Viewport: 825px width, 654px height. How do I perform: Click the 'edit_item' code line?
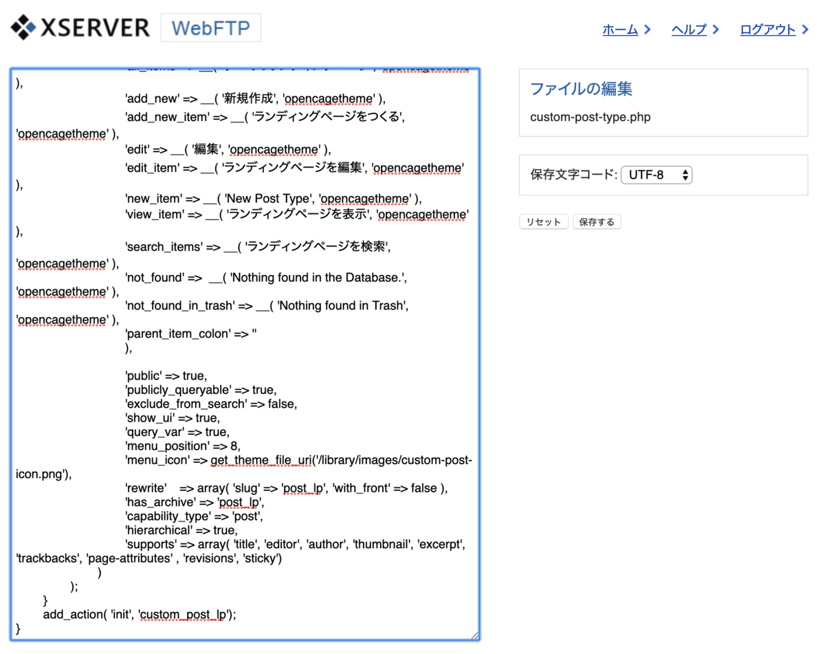click(x=295, y=166)
